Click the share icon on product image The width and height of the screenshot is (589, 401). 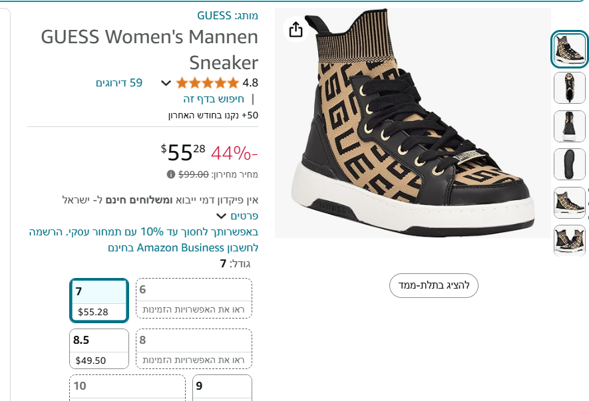(296, 29)
